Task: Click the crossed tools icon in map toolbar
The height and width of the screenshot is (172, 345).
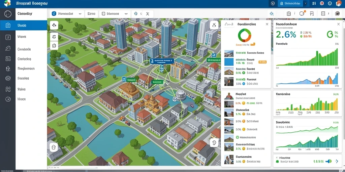Action: click(148, 14)
